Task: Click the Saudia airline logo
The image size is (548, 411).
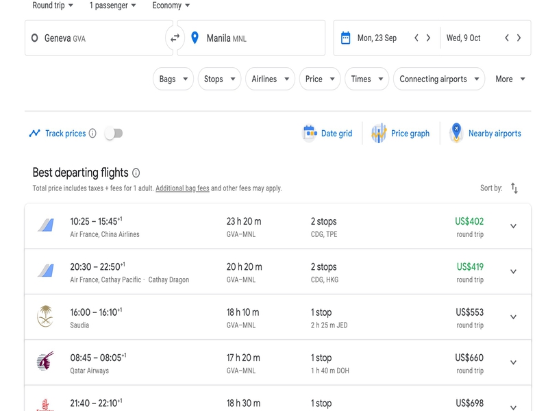Action: [x=45, y=316]
